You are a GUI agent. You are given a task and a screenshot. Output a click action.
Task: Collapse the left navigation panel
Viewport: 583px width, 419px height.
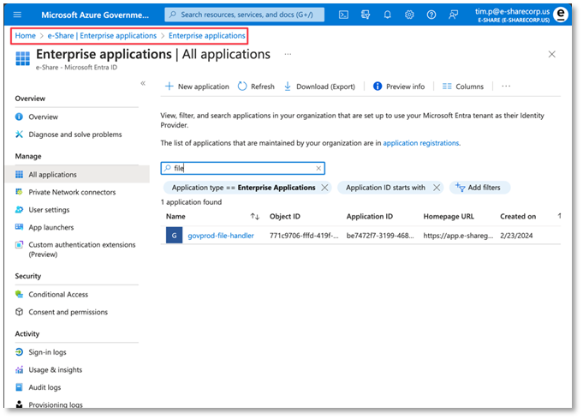[143, 83]
